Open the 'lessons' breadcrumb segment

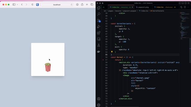(x=118, y=11)
